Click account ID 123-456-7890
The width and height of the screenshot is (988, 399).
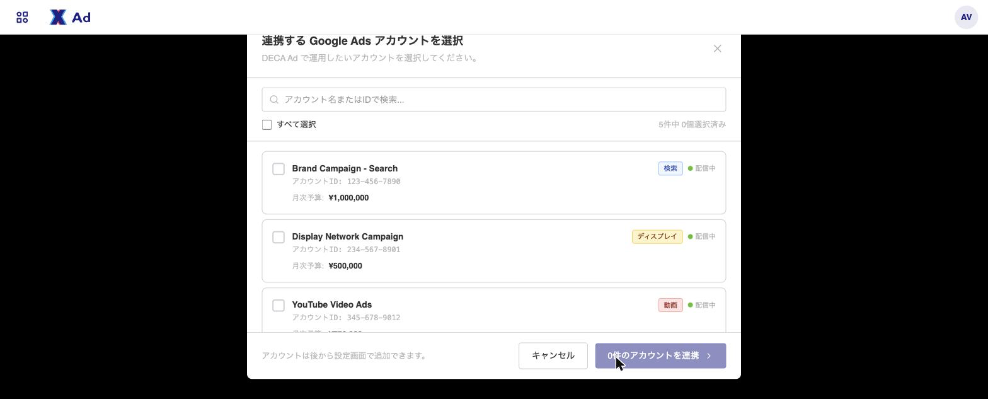374,182
